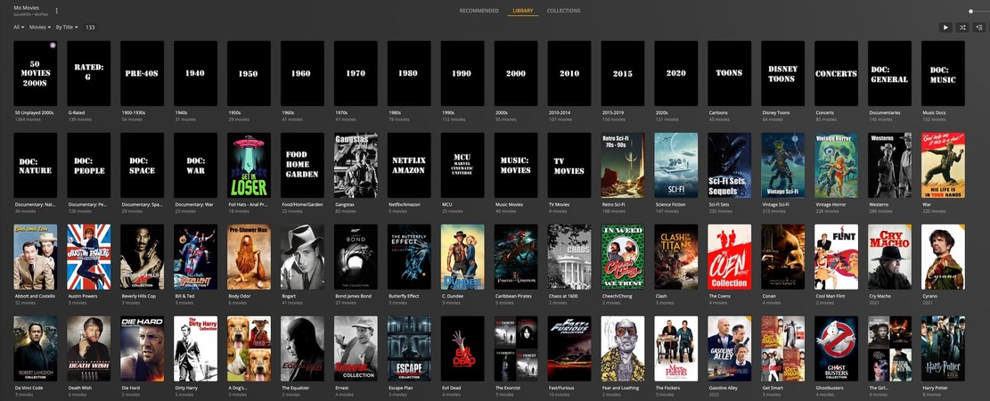Image resolution: width=990 pixels, height=401 pixels.
Task: Open the Vintage Horror collection poster
Action: (836, 165)
